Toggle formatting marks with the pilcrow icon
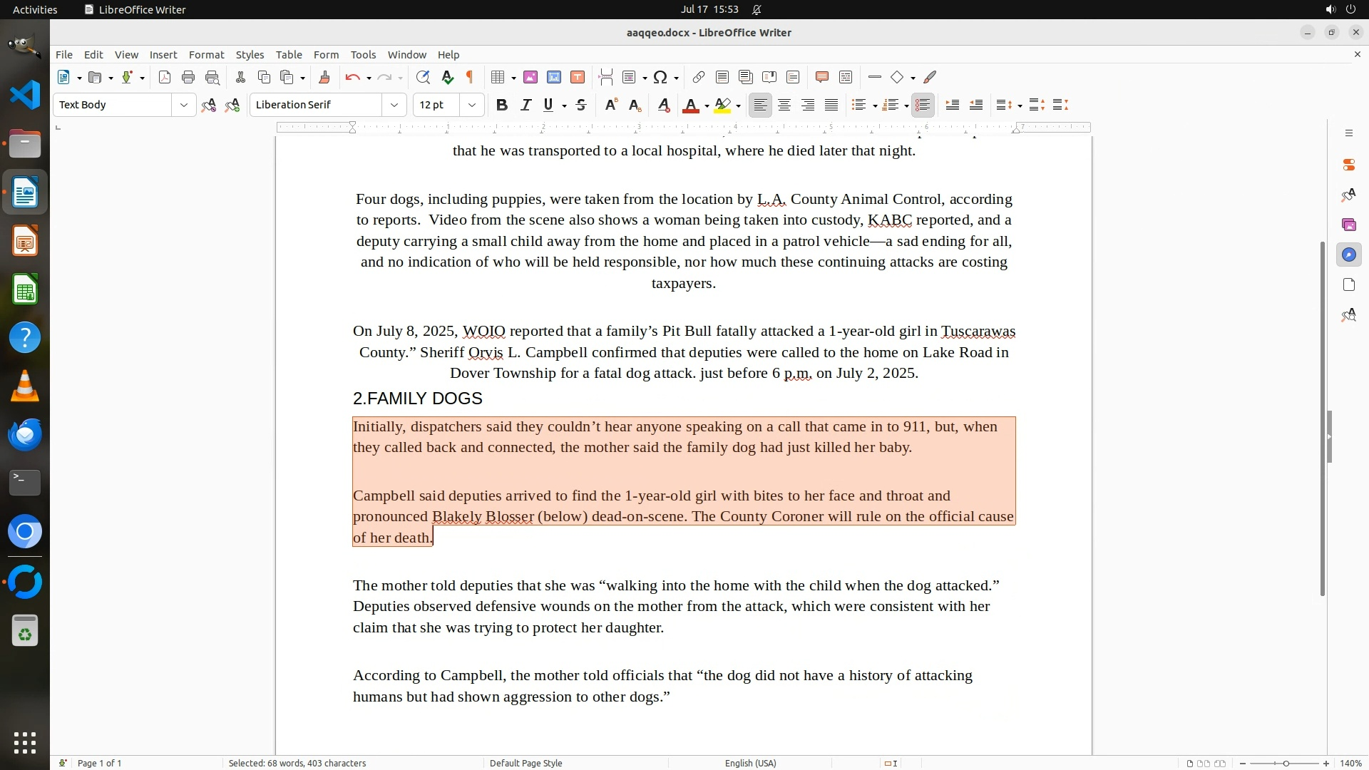This screenshot has width=1369, height=770. (x=470, y=77)
